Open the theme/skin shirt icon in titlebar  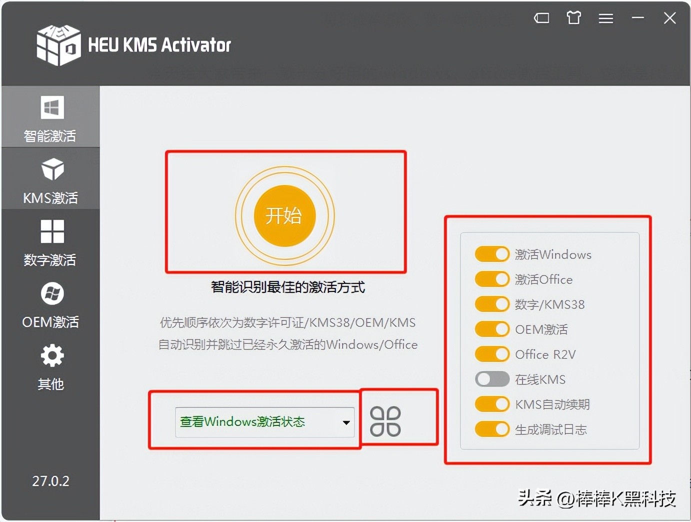click(x=573, y=18)
